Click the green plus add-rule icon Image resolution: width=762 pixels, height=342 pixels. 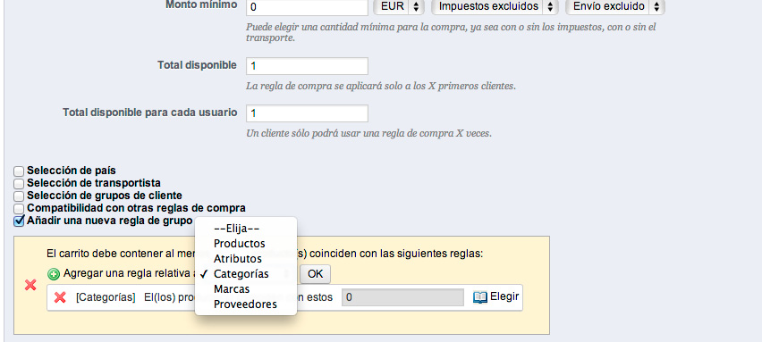click(x=54, y=274)
